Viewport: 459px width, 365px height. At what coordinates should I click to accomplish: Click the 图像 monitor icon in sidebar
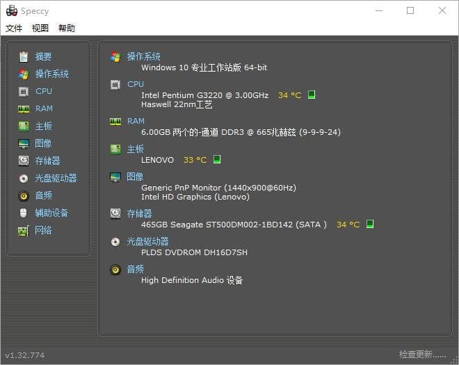click(x=24, y=144)
